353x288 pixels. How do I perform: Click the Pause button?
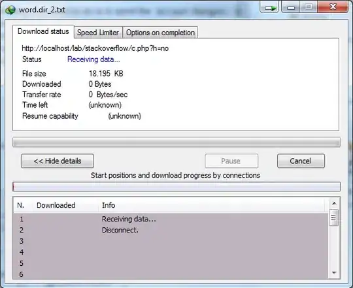coord(231,161)
